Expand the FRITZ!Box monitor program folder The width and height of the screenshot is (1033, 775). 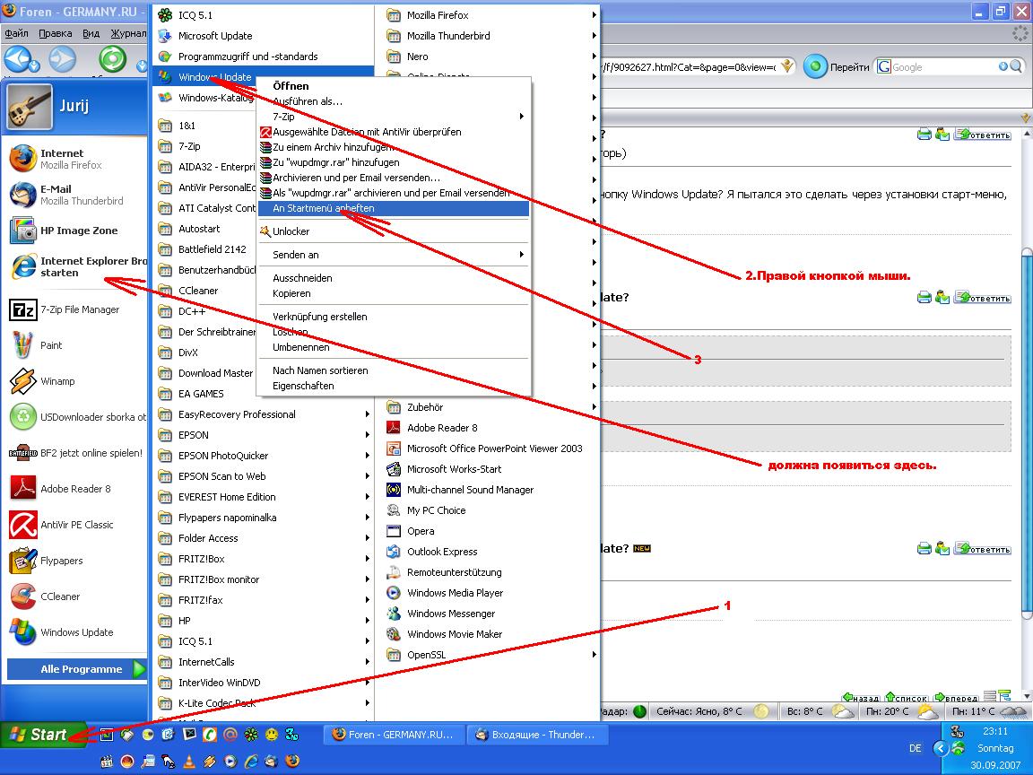tap(263, 579)
